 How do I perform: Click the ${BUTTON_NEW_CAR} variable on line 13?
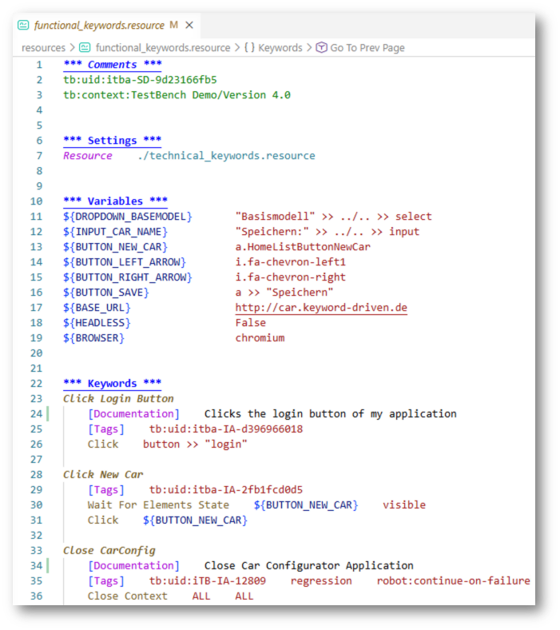(x=115, y=247)
